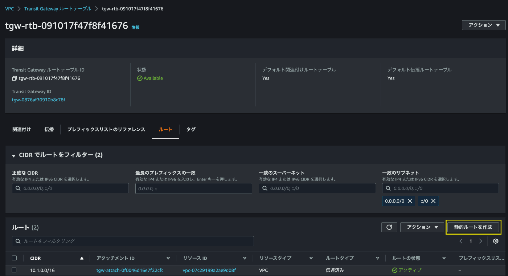The image size is (508, 276).
Task: Sort by ルートタイプ column
Action: coord(378,258)
